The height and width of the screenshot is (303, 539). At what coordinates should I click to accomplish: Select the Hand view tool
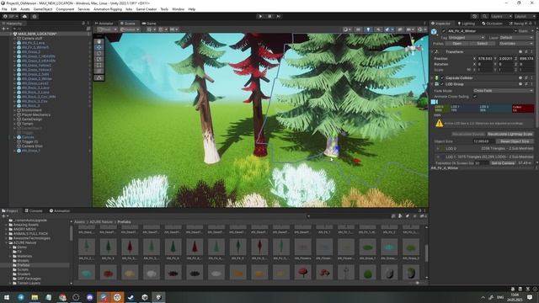point(99,41)
